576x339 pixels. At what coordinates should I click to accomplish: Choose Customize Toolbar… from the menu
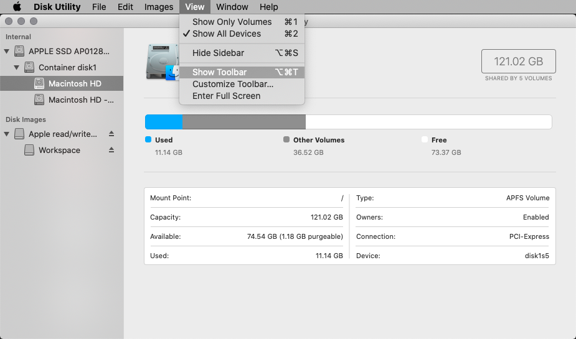click(x=232, y=84)
